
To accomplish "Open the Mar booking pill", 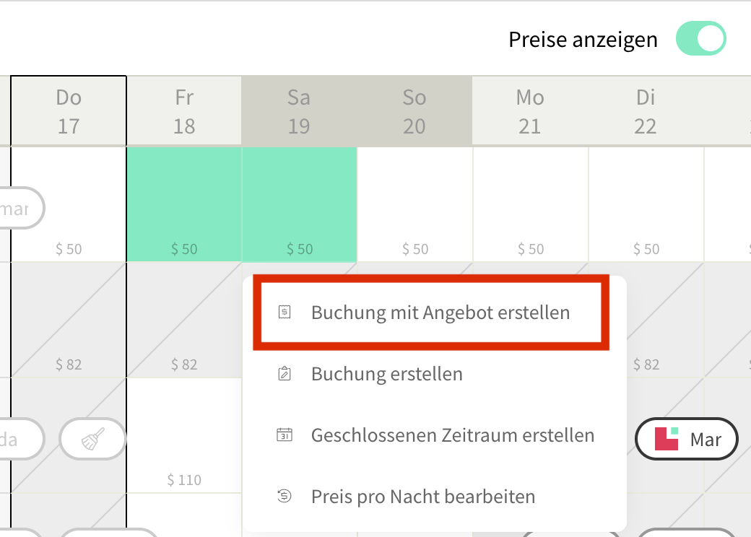I will [686, 439].
